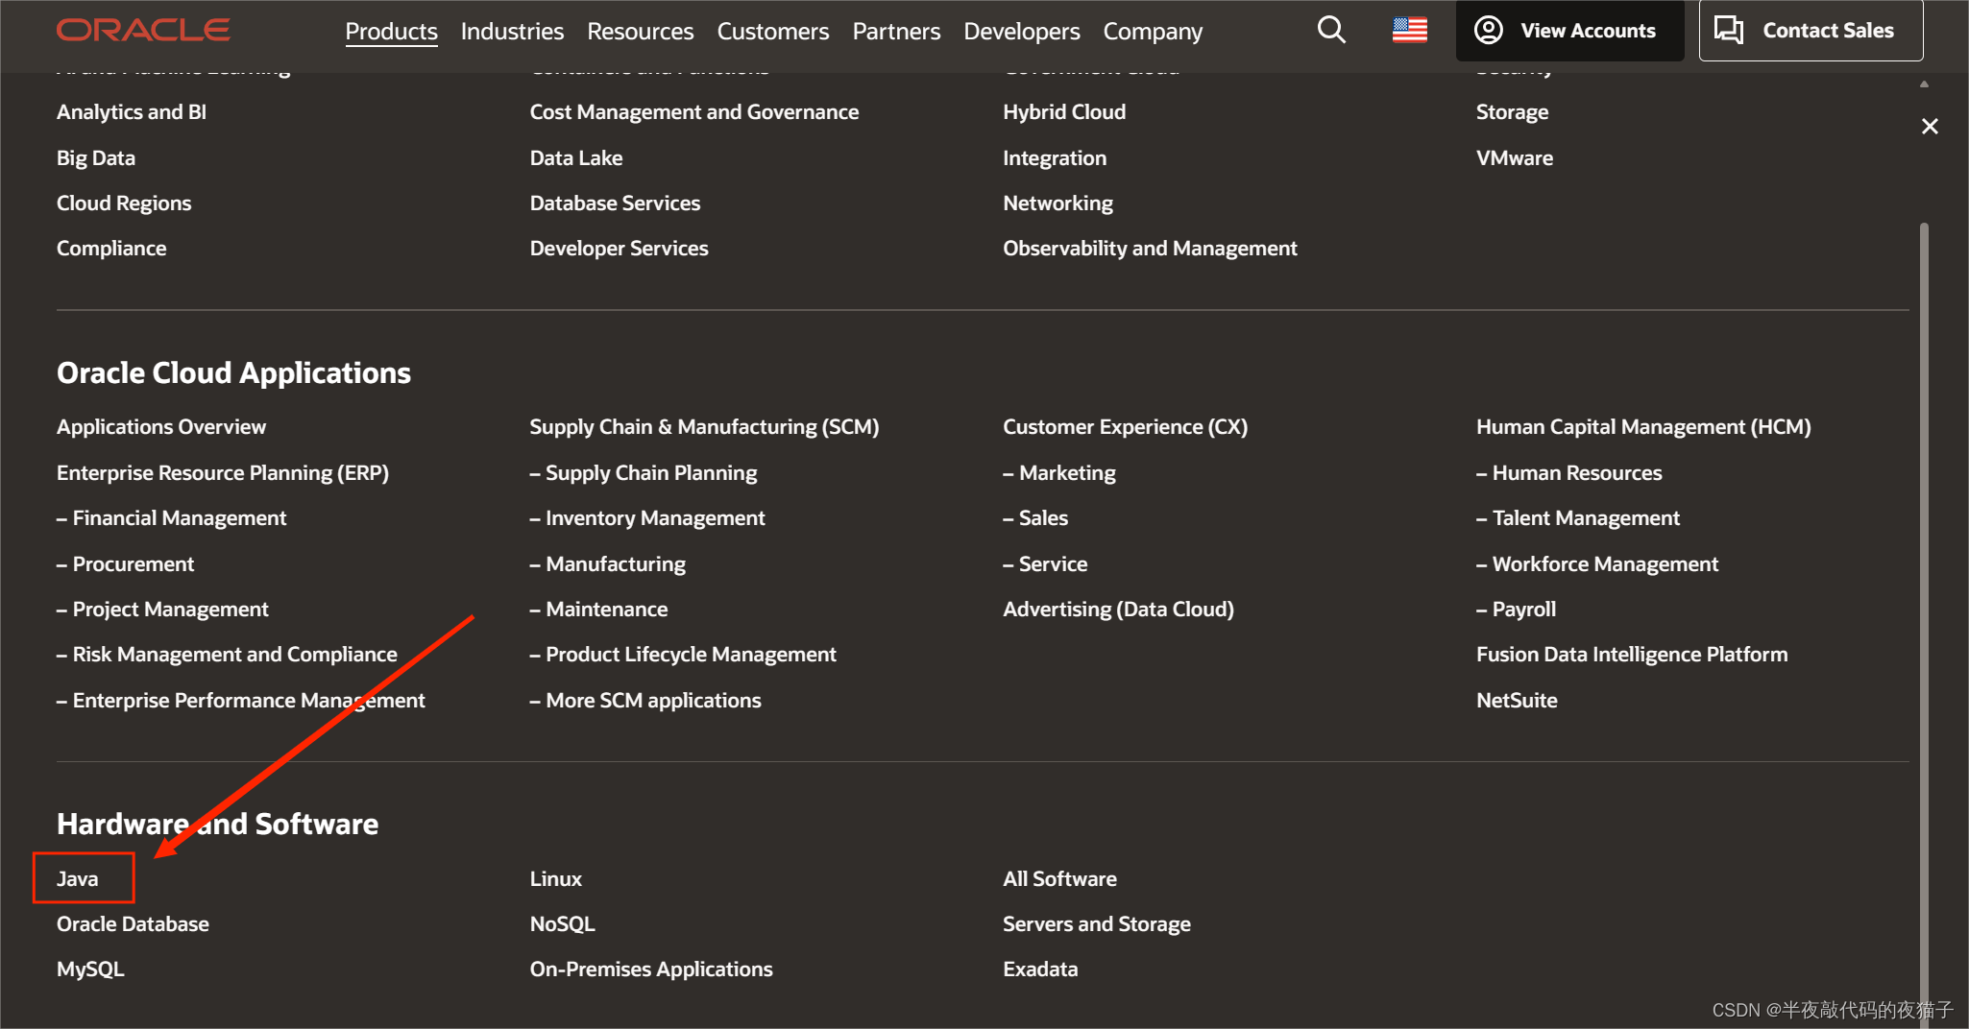Open Enterprise Performance Management link

point(241,700)
